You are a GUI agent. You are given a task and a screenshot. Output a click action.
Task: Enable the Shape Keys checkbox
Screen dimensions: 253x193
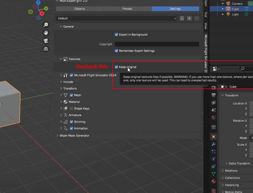(x=71, y=108)
